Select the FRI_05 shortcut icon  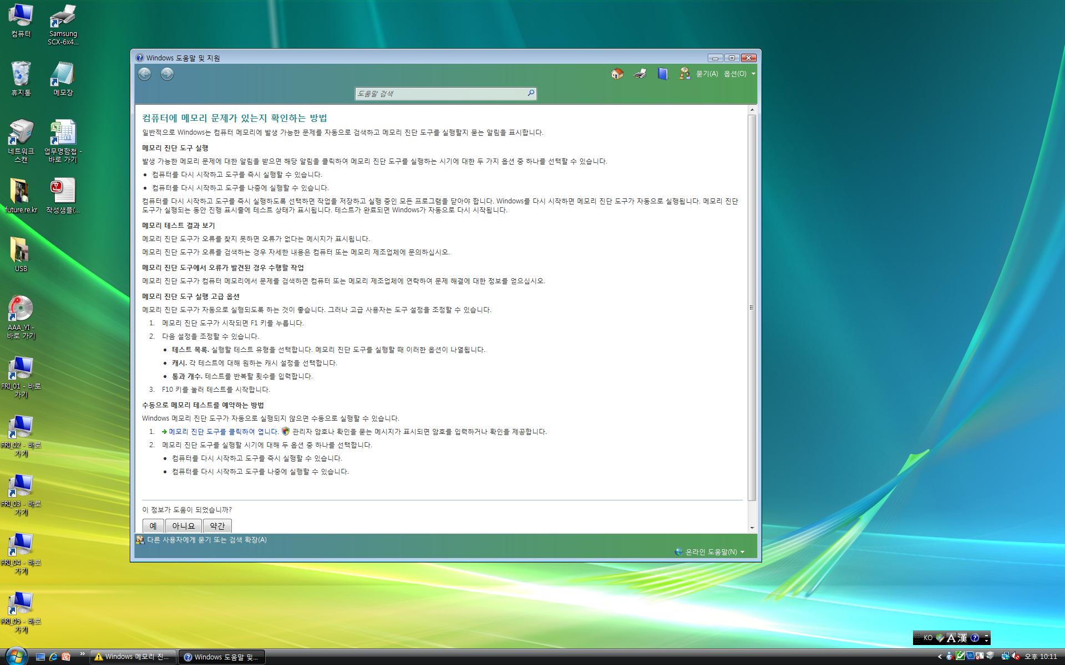click(x=21, y=612)
